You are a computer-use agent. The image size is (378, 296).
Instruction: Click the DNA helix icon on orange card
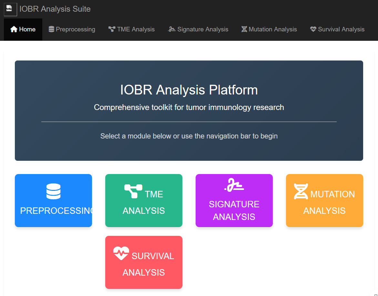tap(301, 192)
